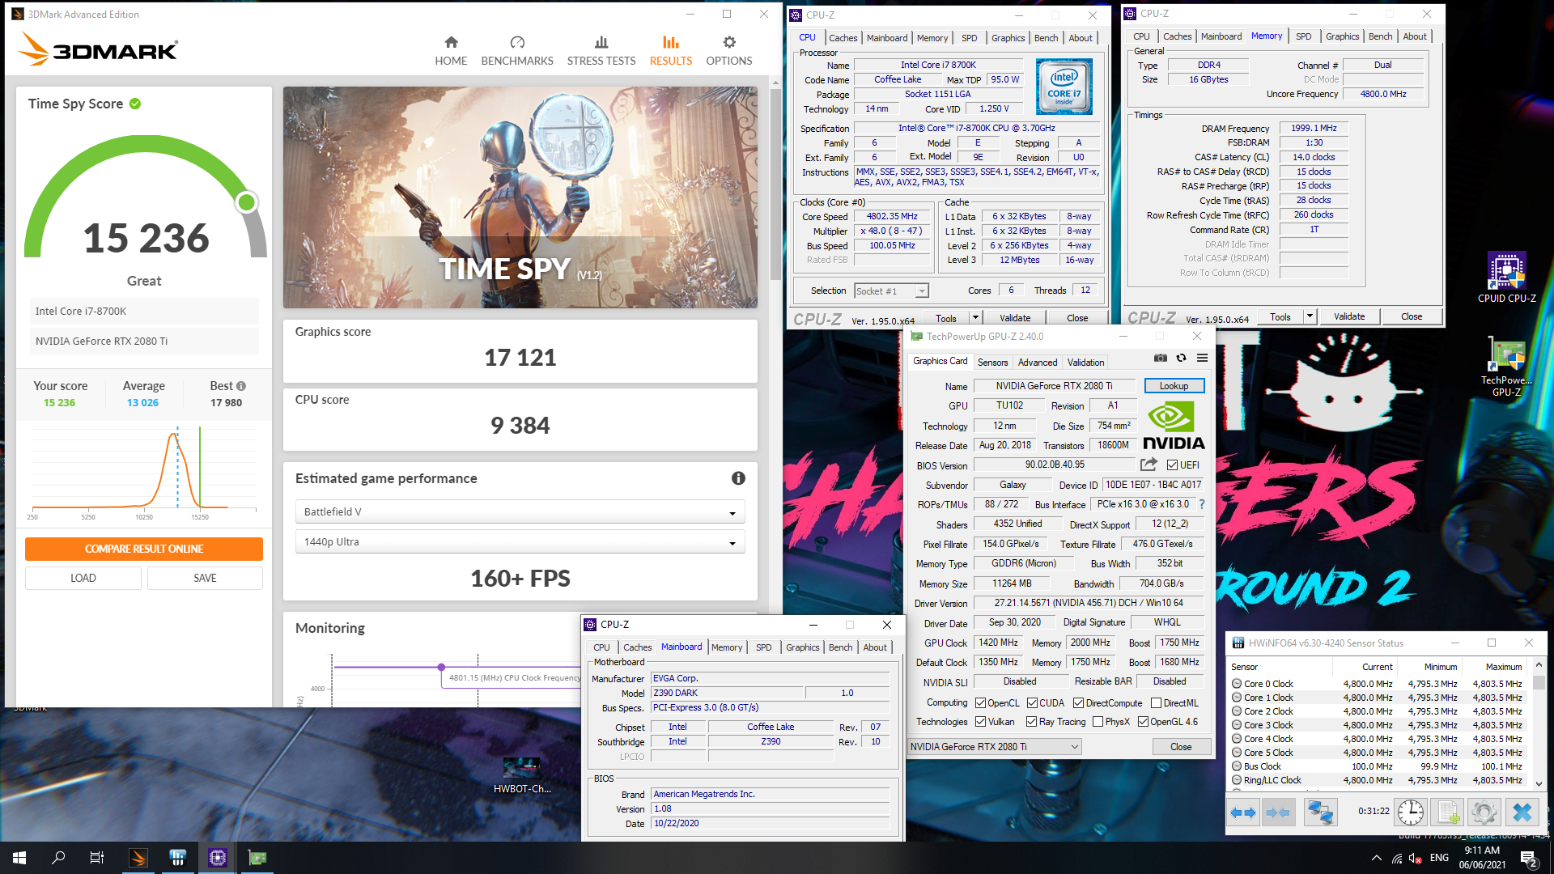Click the CPU-Z taskbar icon
This screenshot has height=874, width=1554.
pyautogui.click(x=218, y=858)
